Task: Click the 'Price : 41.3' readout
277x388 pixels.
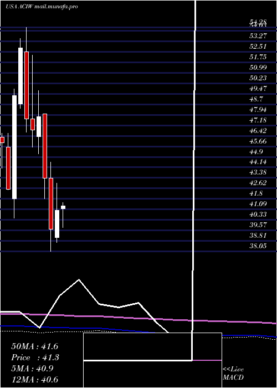Action: pyautogui.click(x=34, y=358)
